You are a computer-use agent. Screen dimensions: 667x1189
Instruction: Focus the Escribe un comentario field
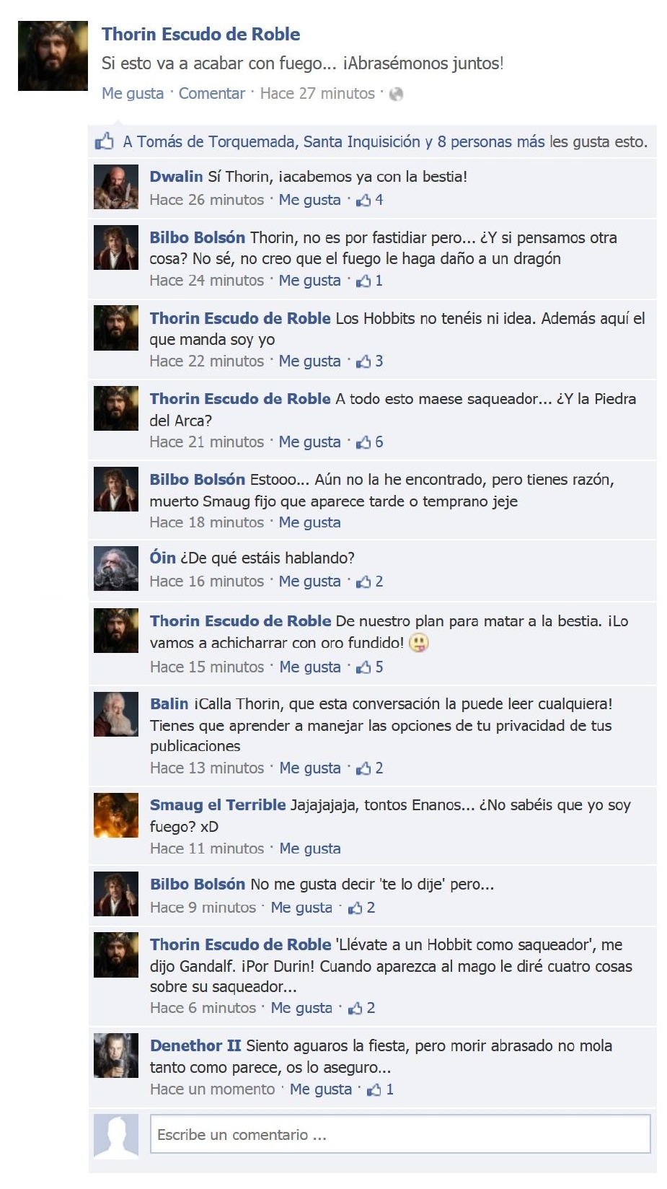[400, 1134]
